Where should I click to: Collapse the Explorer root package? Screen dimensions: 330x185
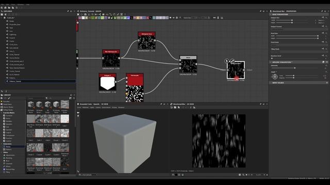(2, 18)
